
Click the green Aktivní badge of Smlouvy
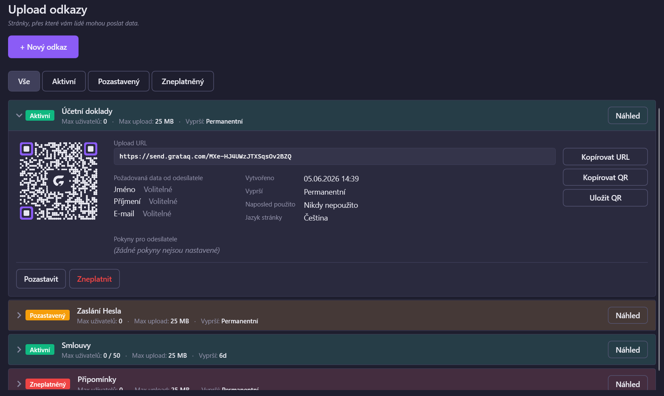tap(40, 350)
